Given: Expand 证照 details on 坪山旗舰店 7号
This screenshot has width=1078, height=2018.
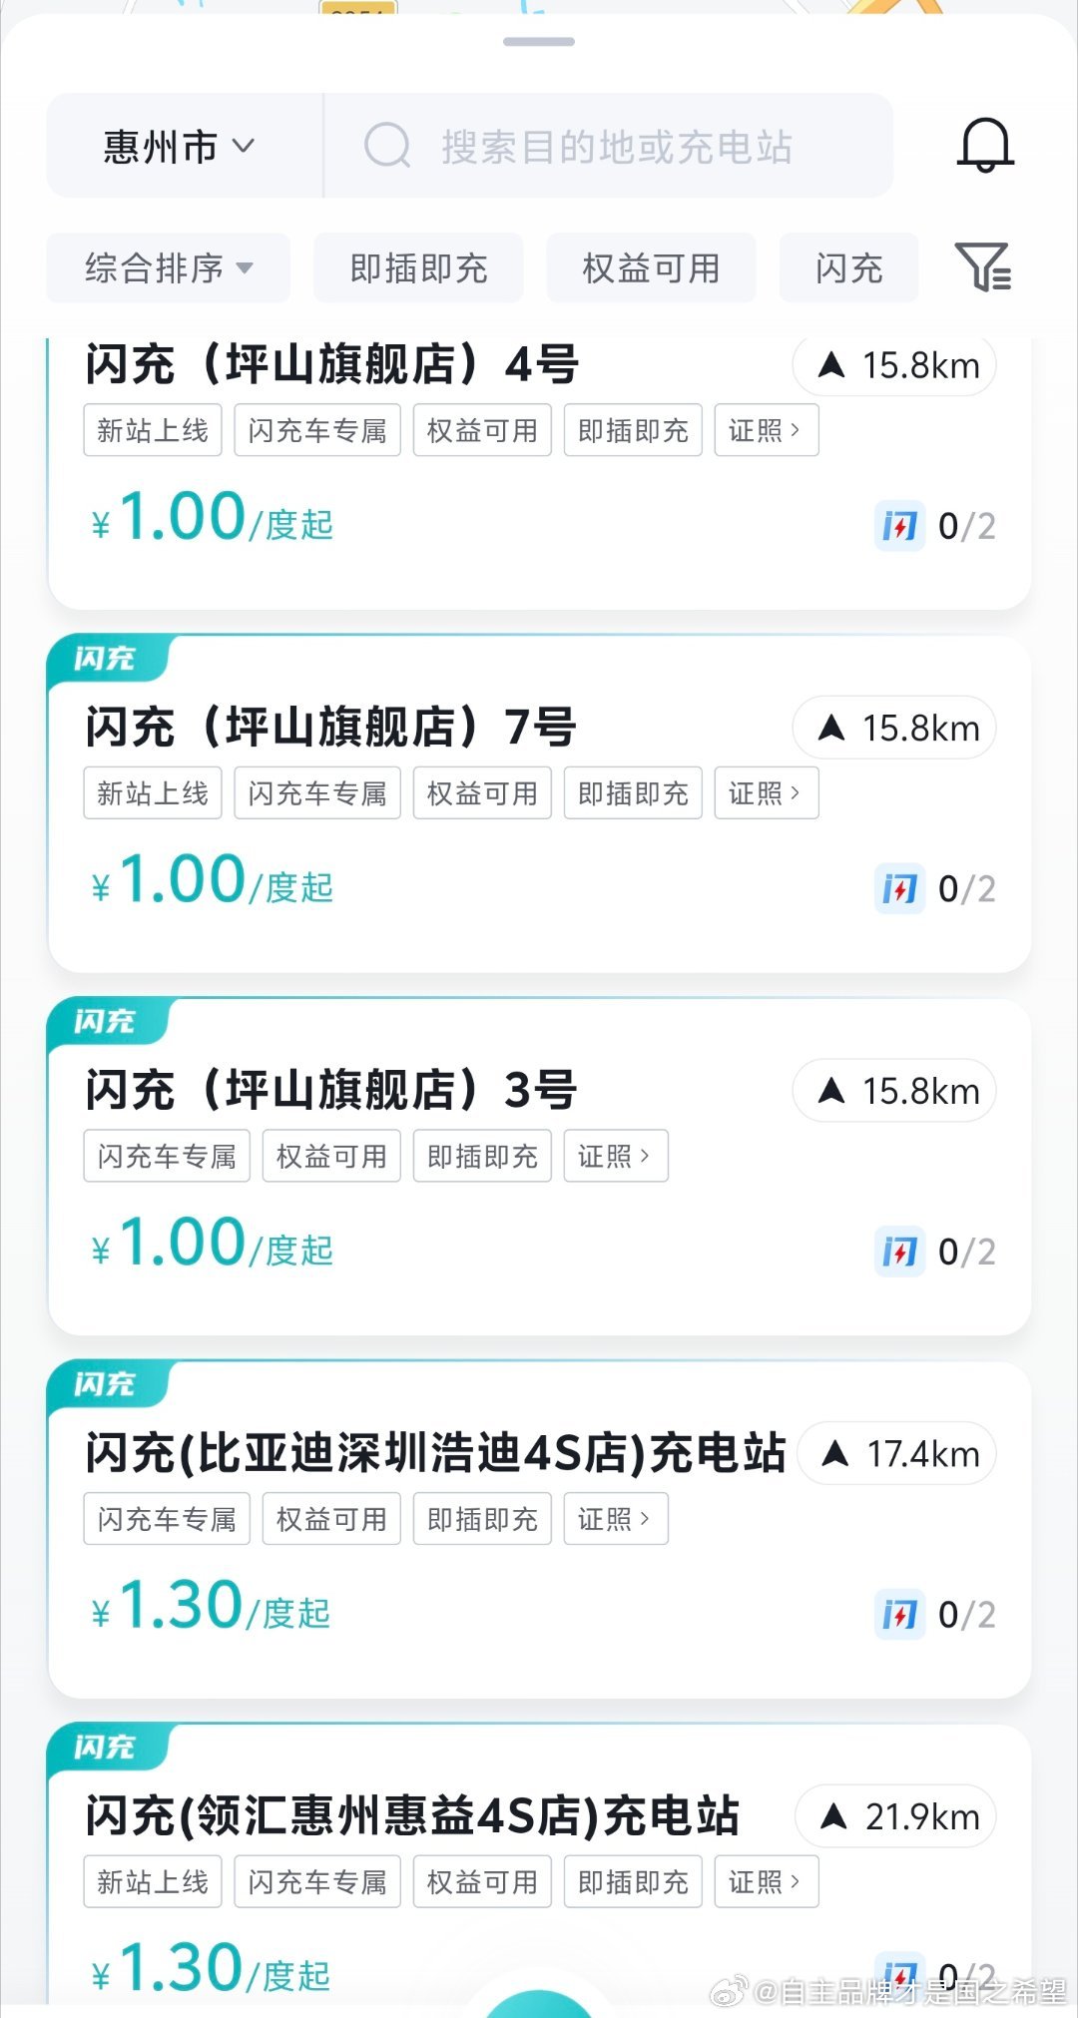Looking at the screenshot, I should (767, 793).
